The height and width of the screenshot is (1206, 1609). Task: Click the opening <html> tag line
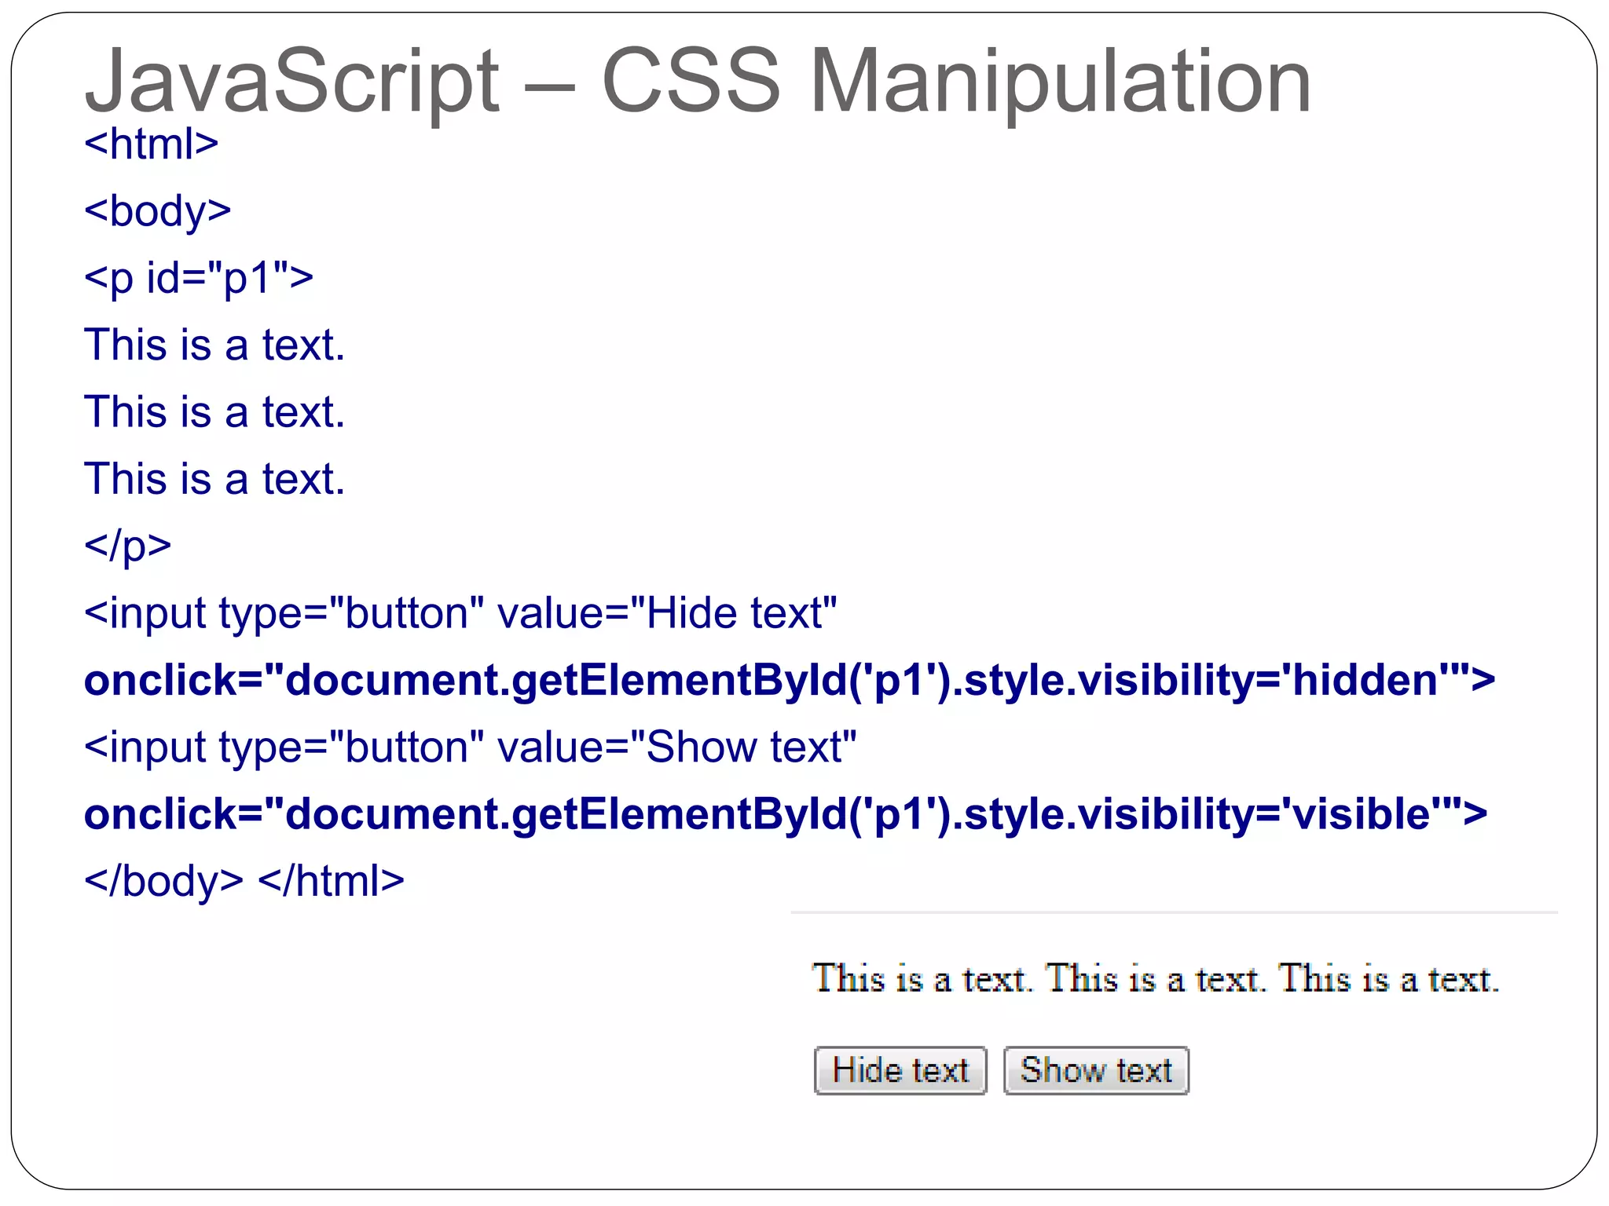151,144
